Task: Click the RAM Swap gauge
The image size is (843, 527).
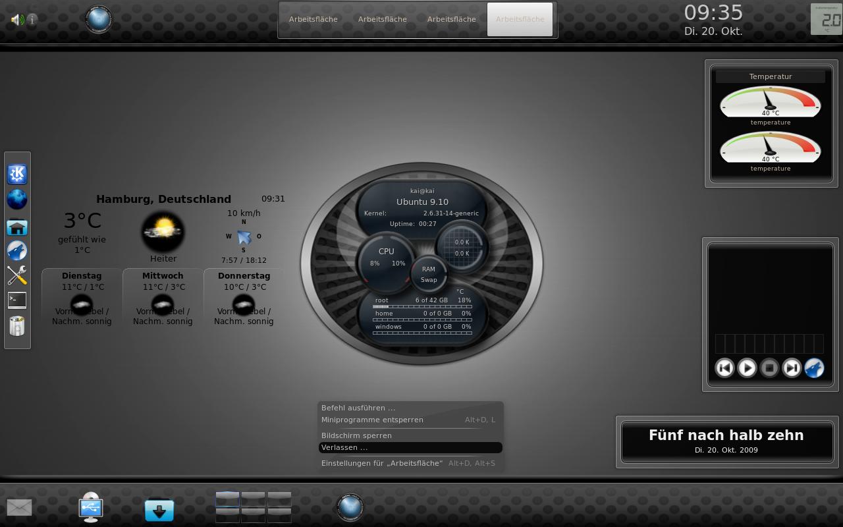Action: click(x=429, y=274)
